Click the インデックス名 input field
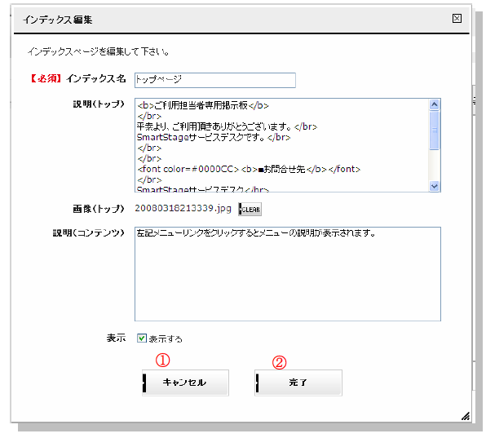Screen dimensions: 486x438 click(214, 80)
